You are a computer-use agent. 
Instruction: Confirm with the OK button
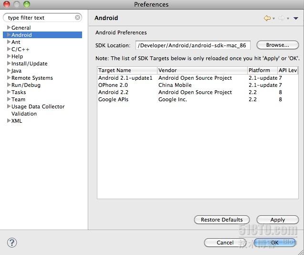click(x=274, y=243)
